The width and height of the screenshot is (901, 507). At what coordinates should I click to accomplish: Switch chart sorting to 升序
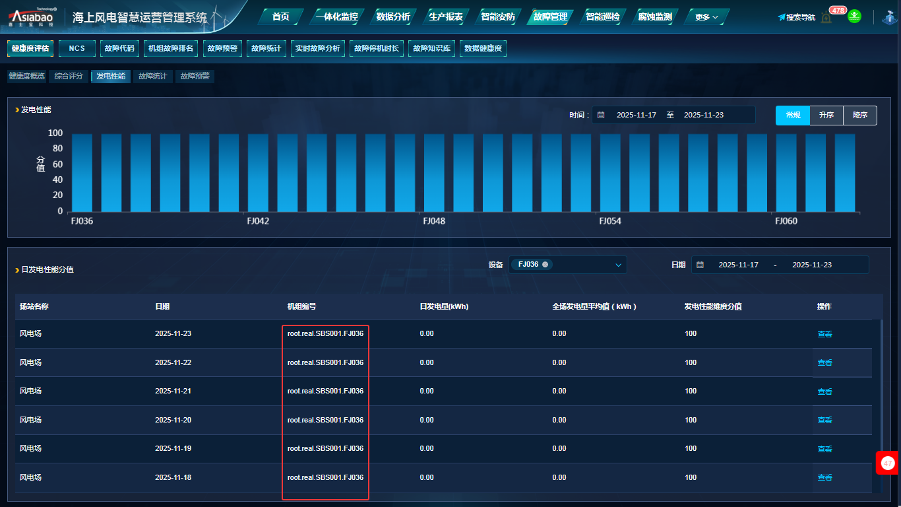click(x=826, y=115)
